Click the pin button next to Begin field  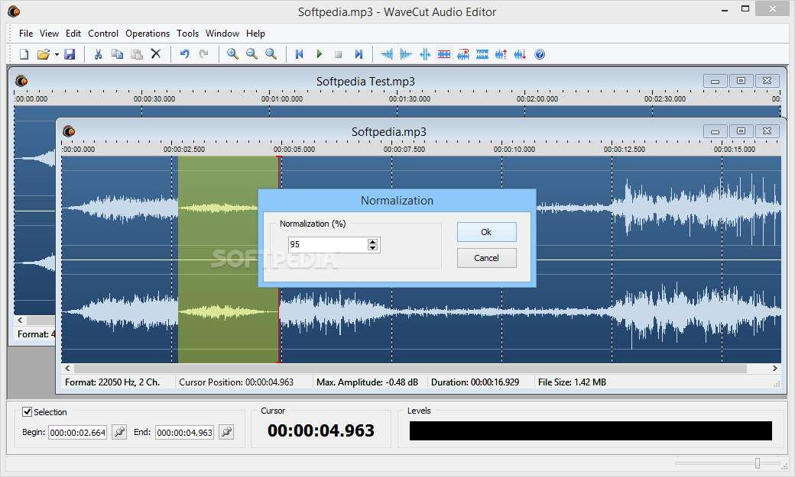click(x=119, y=432)
